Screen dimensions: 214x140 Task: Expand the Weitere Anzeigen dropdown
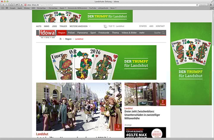80,26
